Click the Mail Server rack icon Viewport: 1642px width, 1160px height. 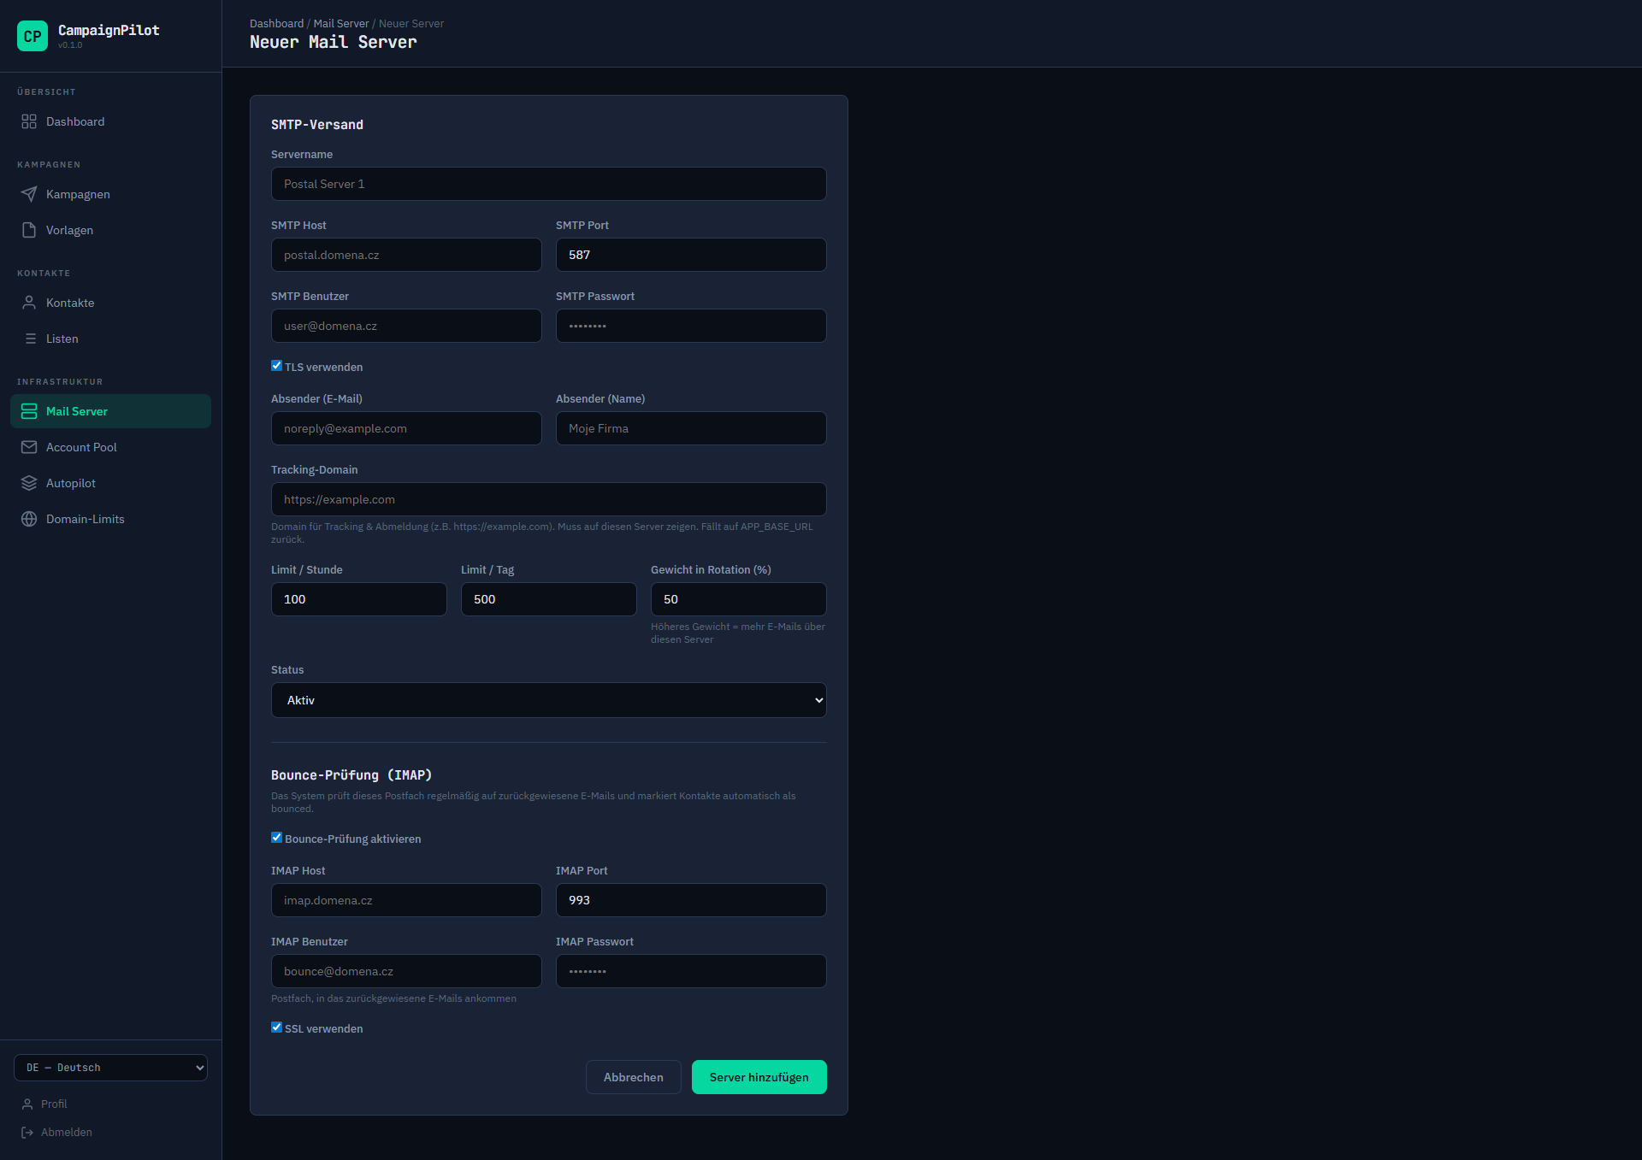29,411
